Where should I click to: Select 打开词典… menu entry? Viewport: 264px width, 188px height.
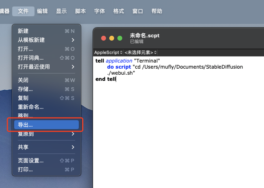point(46,58)
